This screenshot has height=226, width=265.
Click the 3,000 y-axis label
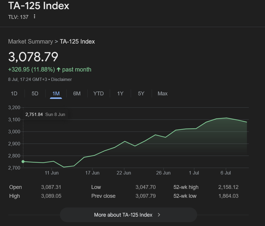[x=14, y=132]
